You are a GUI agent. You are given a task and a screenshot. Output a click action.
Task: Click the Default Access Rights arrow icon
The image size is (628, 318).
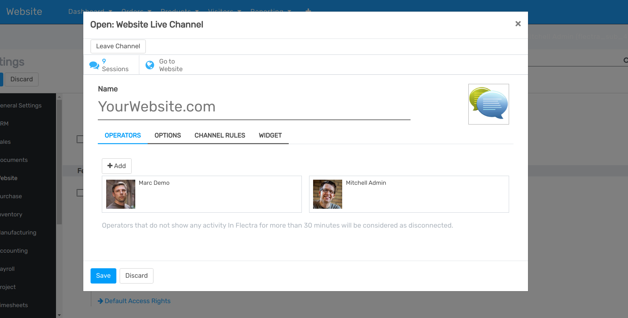(100, 301)
